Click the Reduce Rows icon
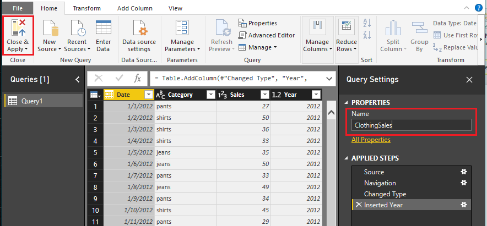 [347, 27]
